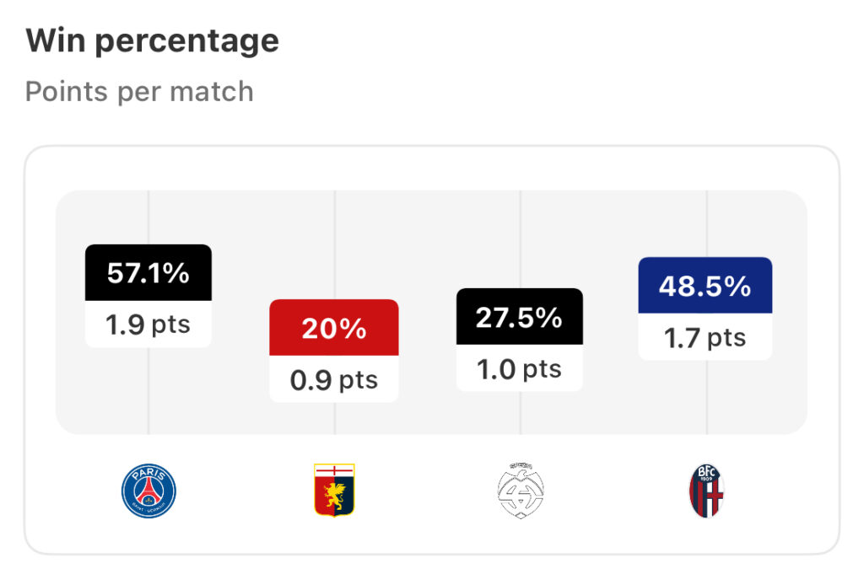The width and height of the screenshot is (864, 574).
Task: Click the Bologna column line below its card
Action: [x=707, y=397]
